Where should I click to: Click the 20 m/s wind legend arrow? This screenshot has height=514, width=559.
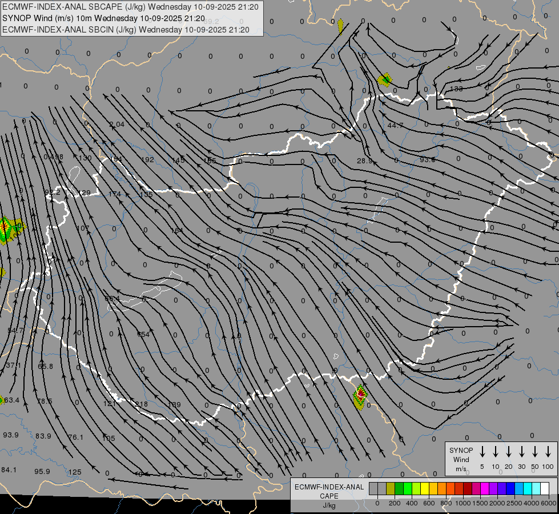(x=508, y=452)
